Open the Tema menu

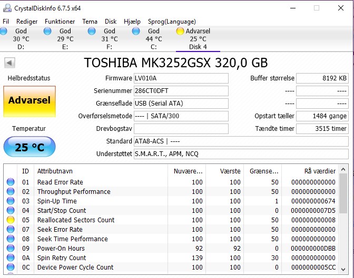coord(90,22)
